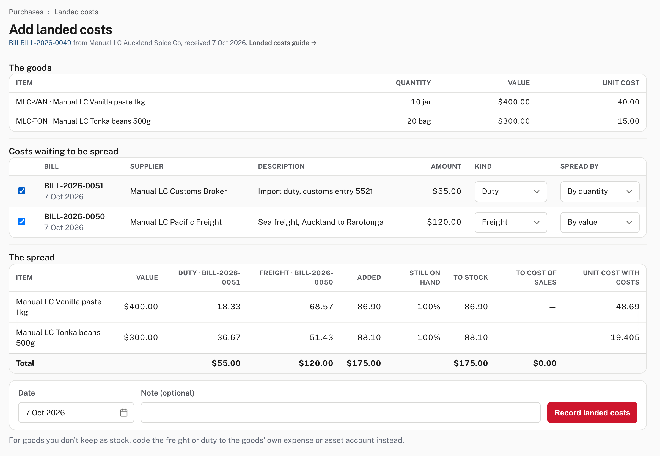The width and height of the screenshot is (660, 456).
Task: Change the By quantity spread dropdown
Action: [600, 191]
